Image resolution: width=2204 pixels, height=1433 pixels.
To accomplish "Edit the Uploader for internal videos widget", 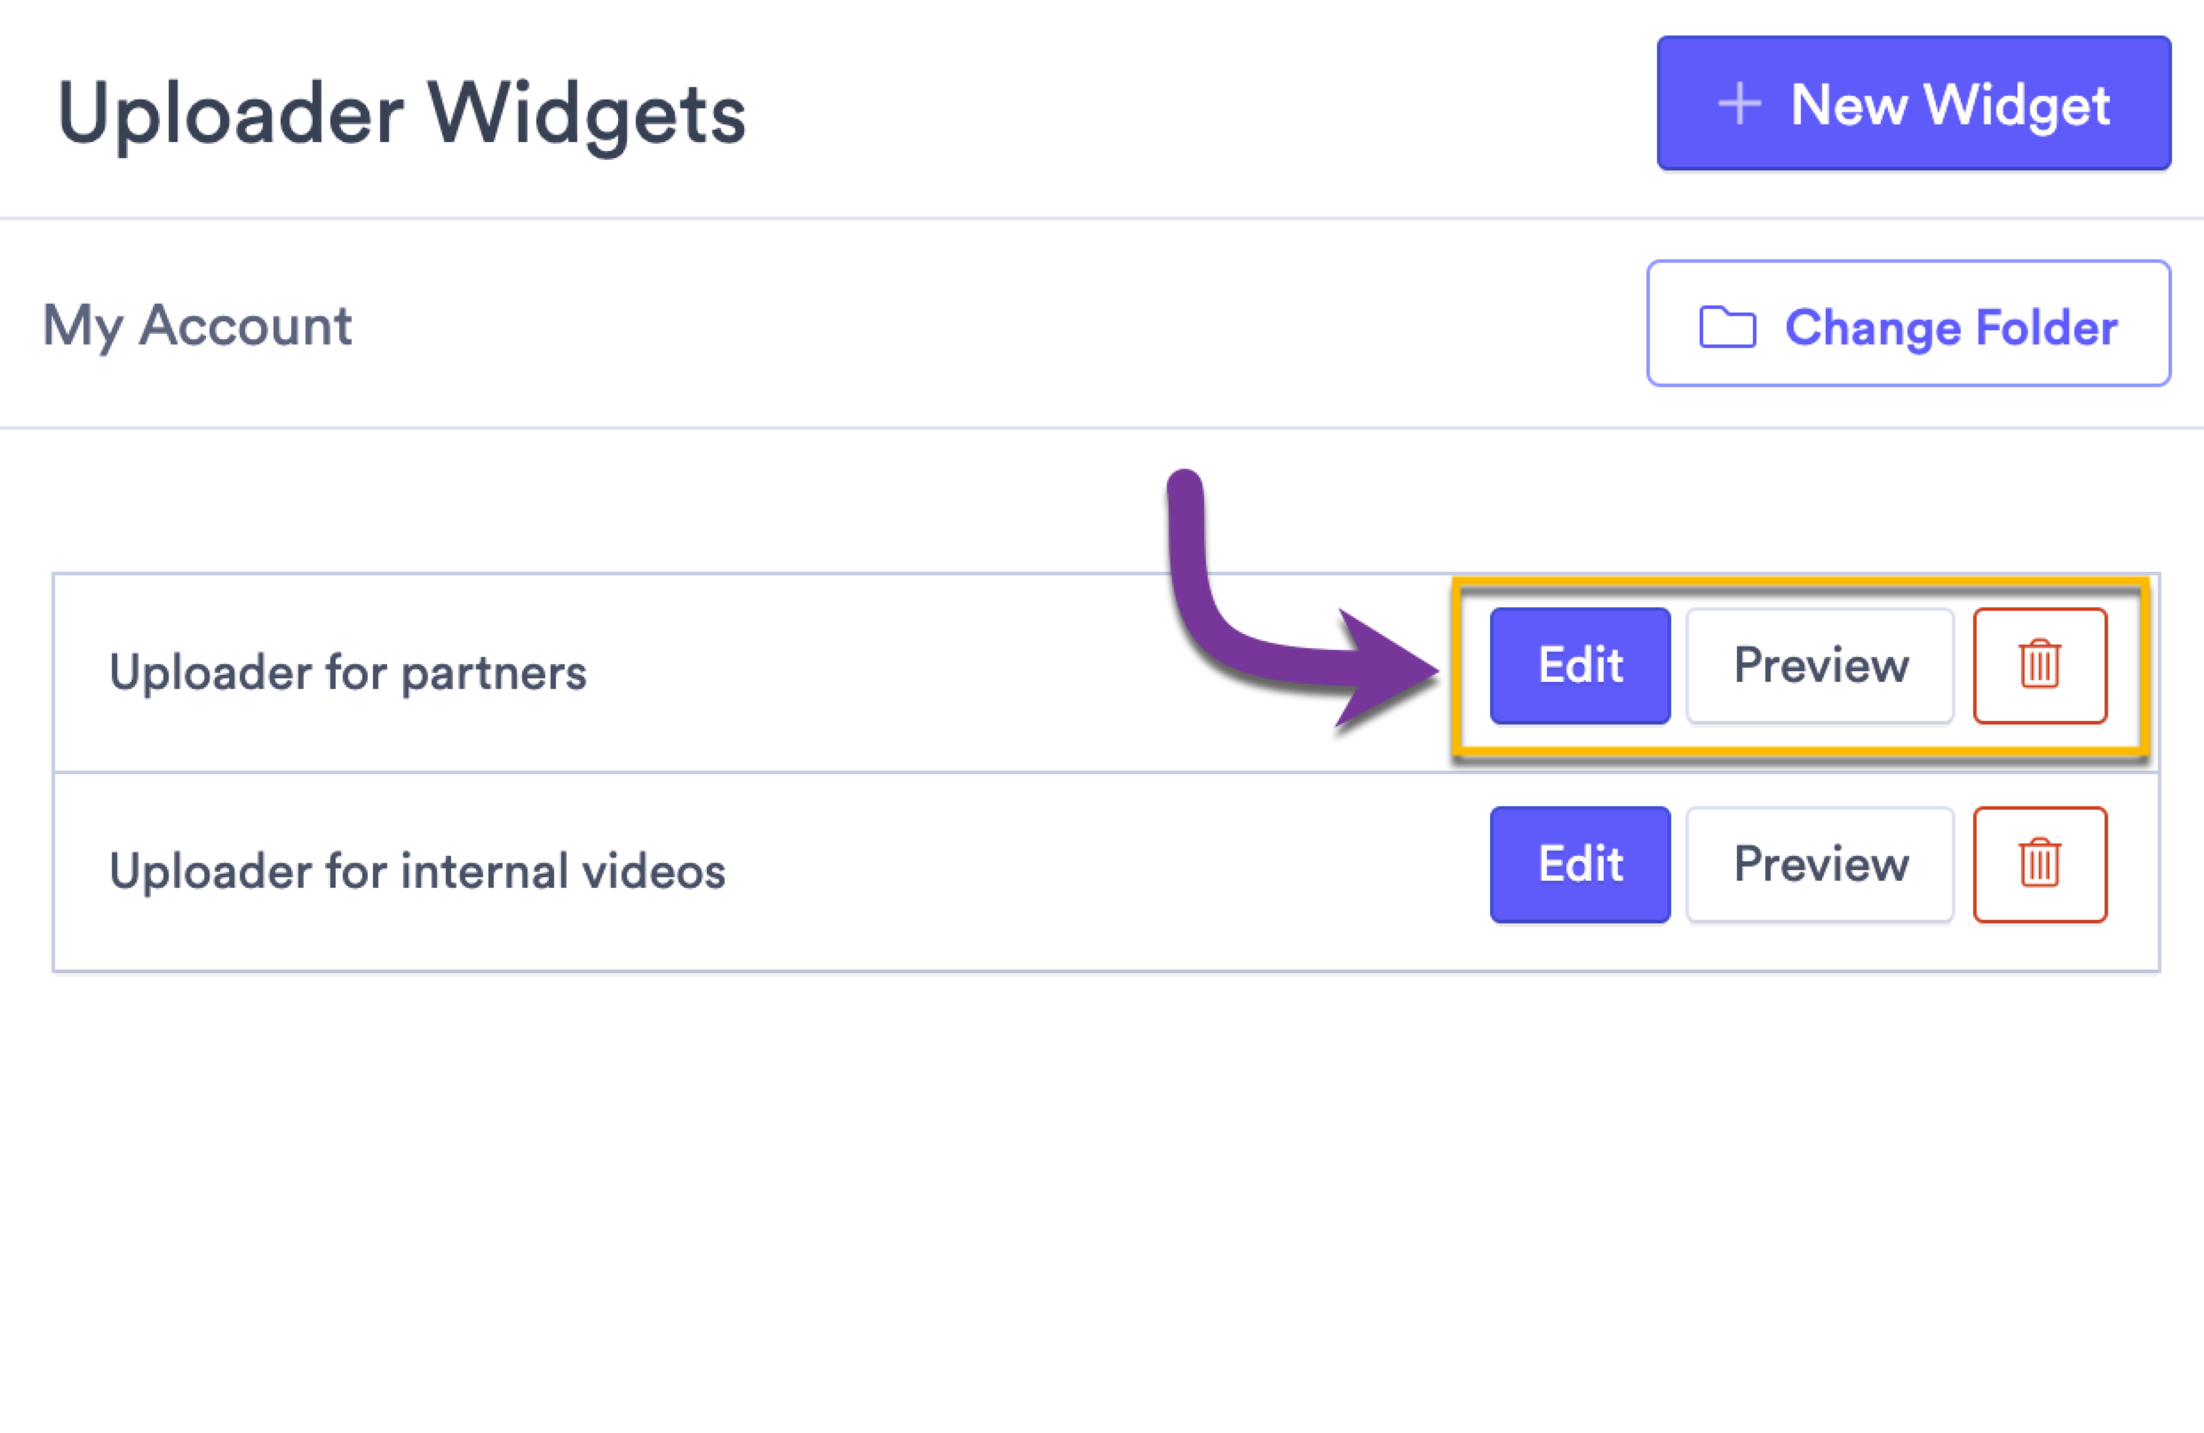I will (x=1579, y=864).
